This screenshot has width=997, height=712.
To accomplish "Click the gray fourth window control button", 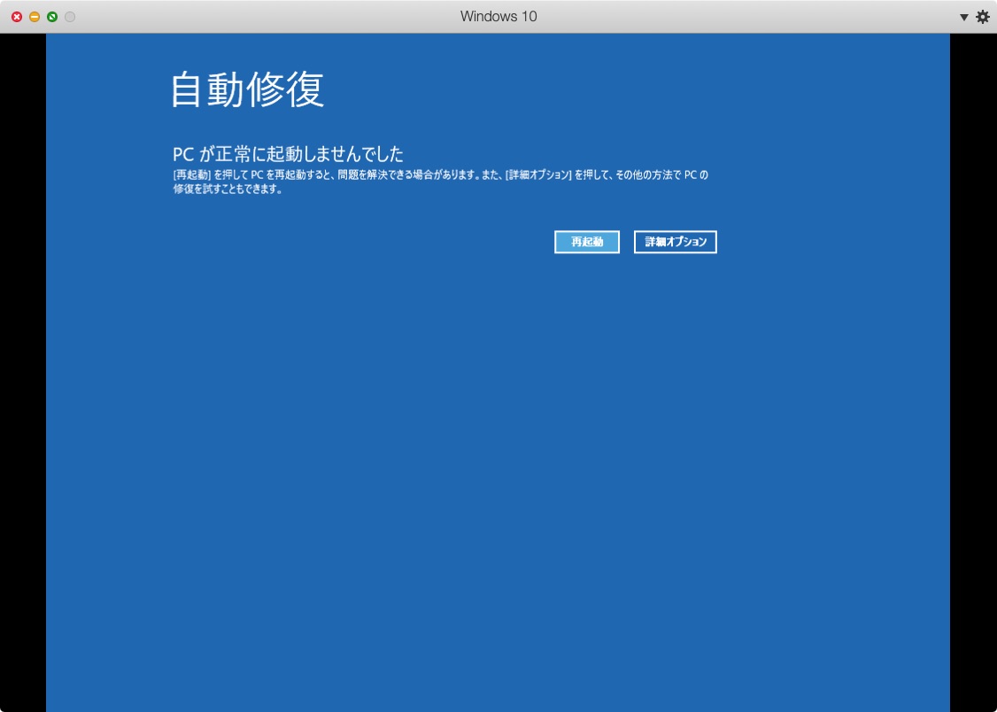I will [70, 17].
